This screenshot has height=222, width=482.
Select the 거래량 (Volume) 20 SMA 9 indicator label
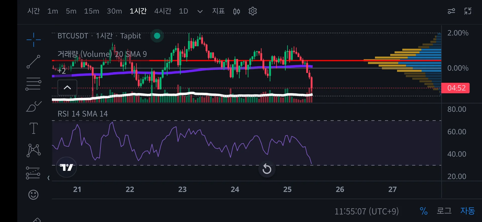click(102, 54)
